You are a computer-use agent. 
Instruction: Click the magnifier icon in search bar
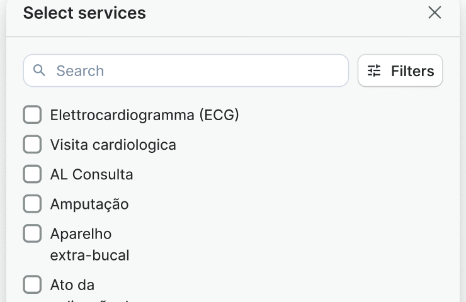click(x=40, y=70)
